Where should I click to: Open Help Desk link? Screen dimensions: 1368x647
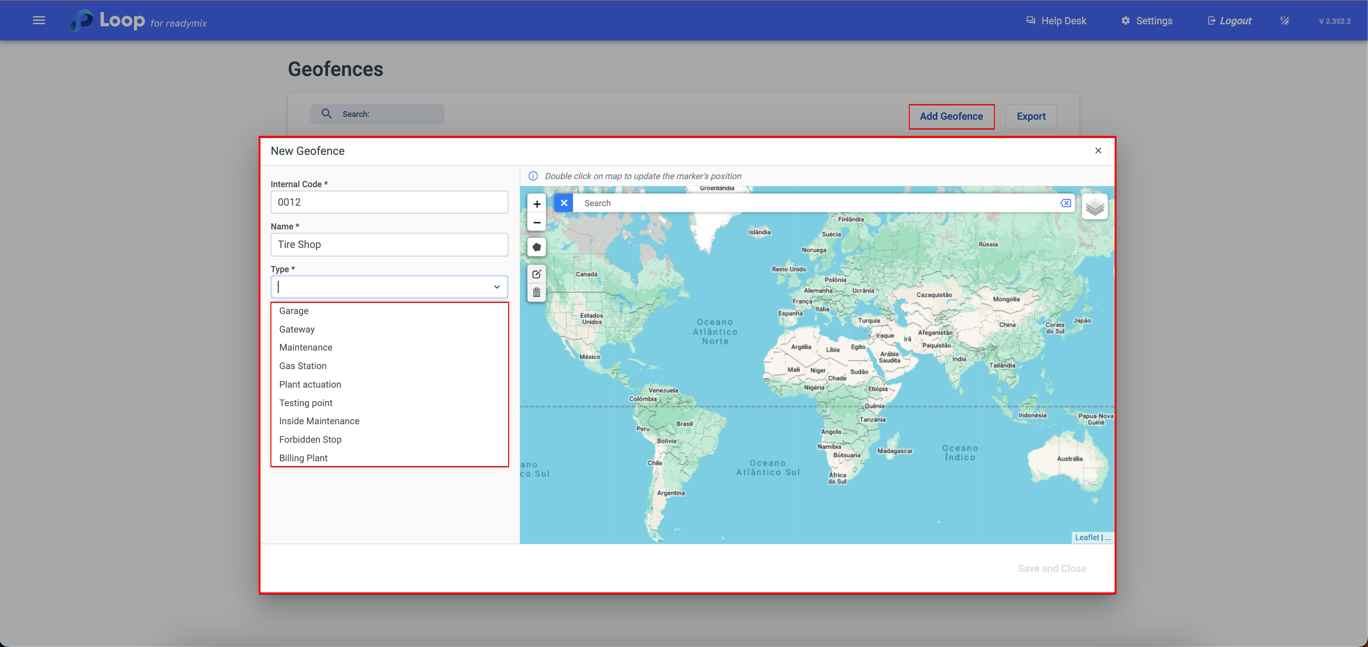(1056, 21)
